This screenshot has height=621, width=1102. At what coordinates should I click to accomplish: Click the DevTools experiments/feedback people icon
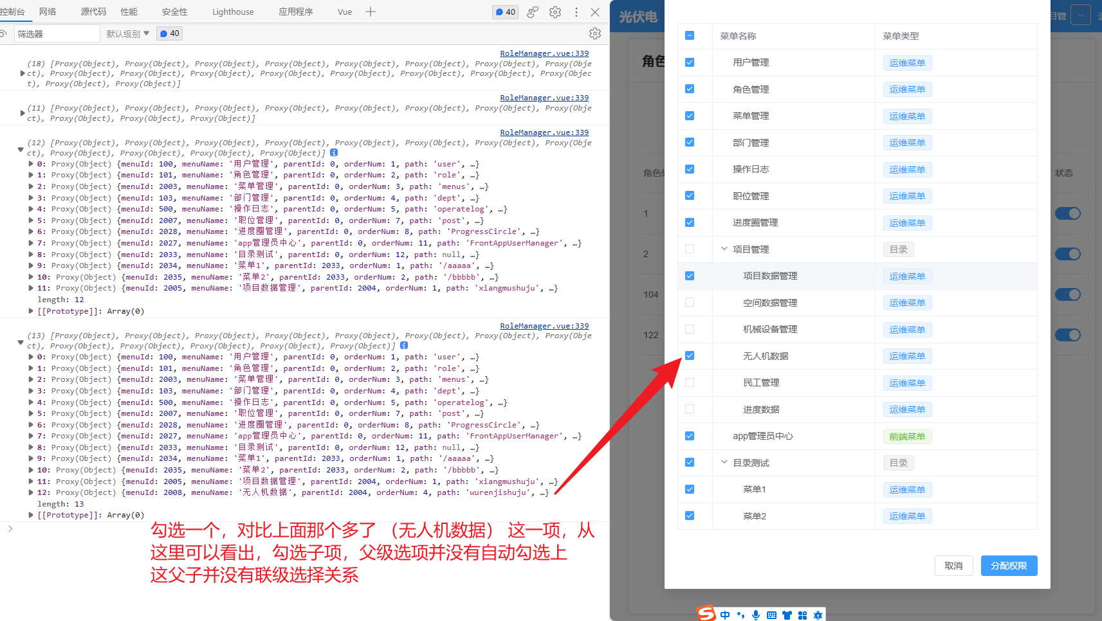(533, 12)
